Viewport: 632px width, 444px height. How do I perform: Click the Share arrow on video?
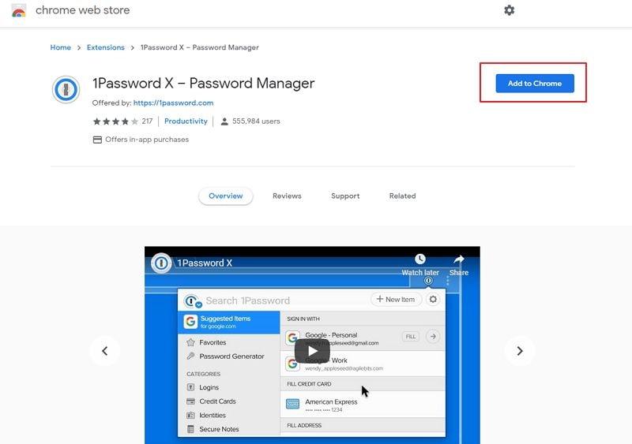pos(459,259)
